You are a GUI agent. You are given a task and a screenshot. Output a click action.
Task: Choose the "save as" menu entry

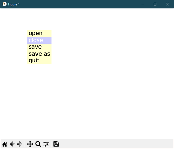[x=39, y=54]
